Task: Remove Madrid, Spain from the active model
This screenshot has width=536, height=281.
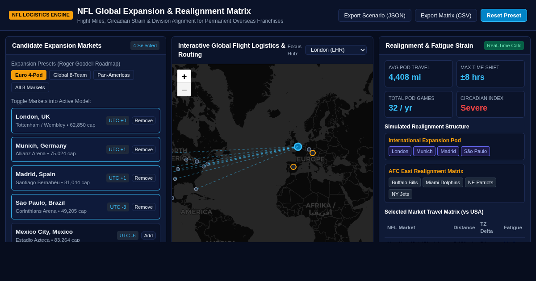Action: pos(144,178)
